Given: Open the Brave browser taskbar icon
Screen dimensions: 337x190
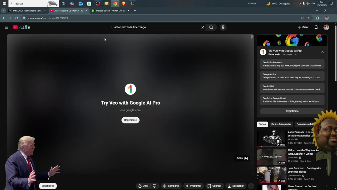Looking at the screenshot, I should click(x=124, y=3).
